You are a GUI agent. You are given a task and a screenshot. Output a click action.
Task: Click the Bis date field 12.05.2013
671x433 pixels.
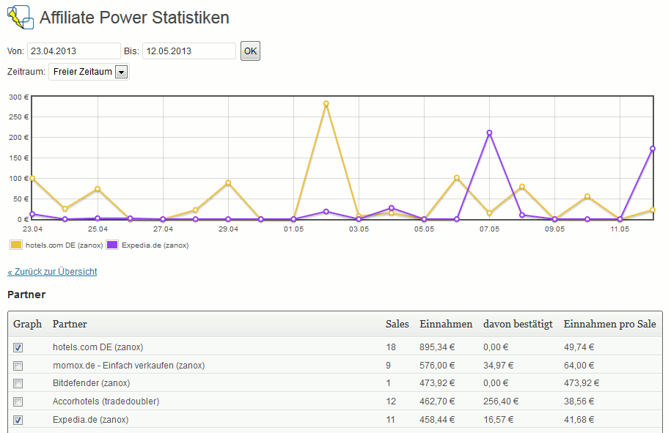(x=189, y=51)
